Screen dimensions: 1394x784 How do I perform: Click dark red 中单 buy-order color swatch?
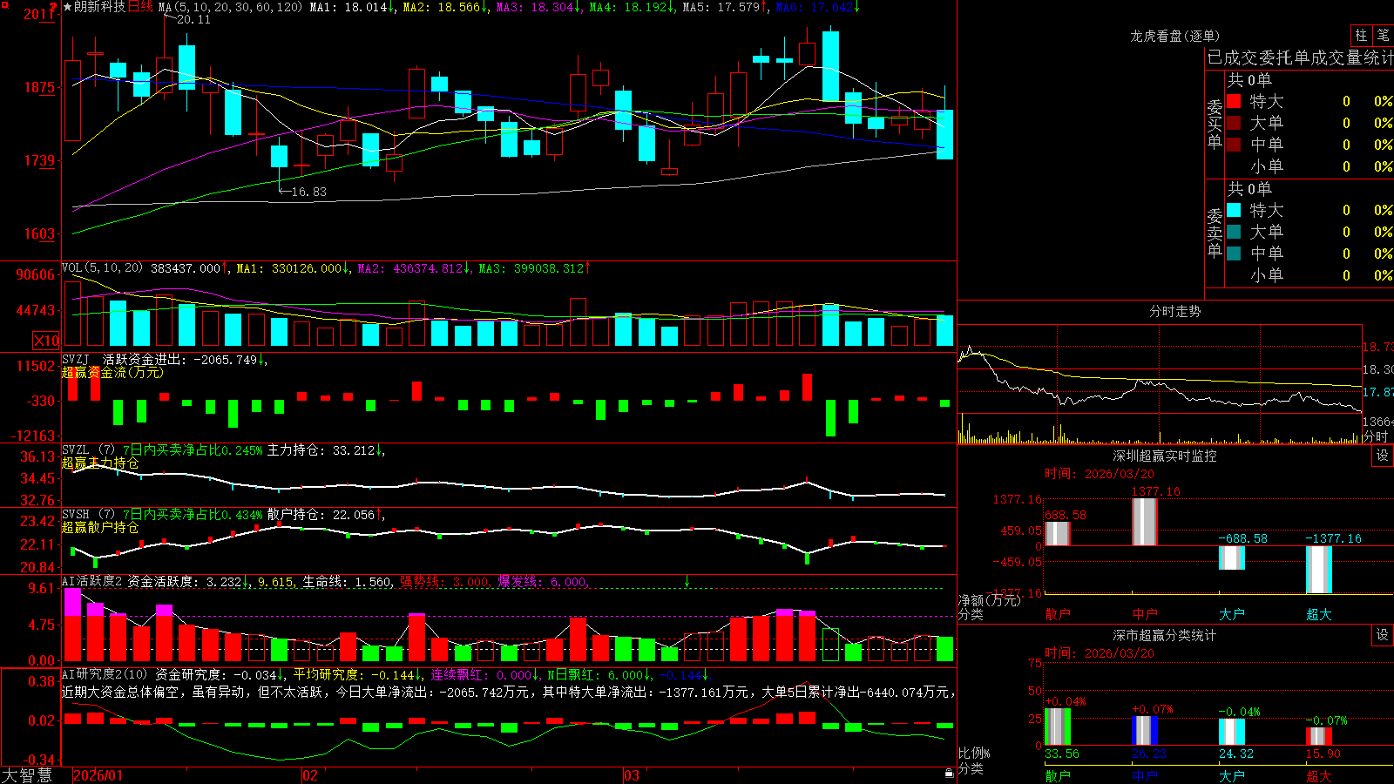[1234, 145]
